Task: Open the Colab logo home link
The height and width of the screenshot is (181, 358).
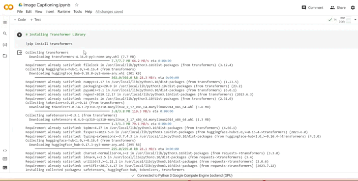Action: click(8, 7)
